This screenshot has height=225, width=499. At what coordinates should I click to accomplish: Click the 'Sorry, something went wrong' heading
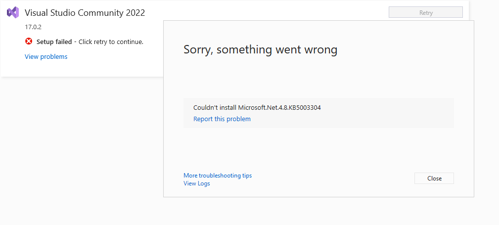pos(260,49)
